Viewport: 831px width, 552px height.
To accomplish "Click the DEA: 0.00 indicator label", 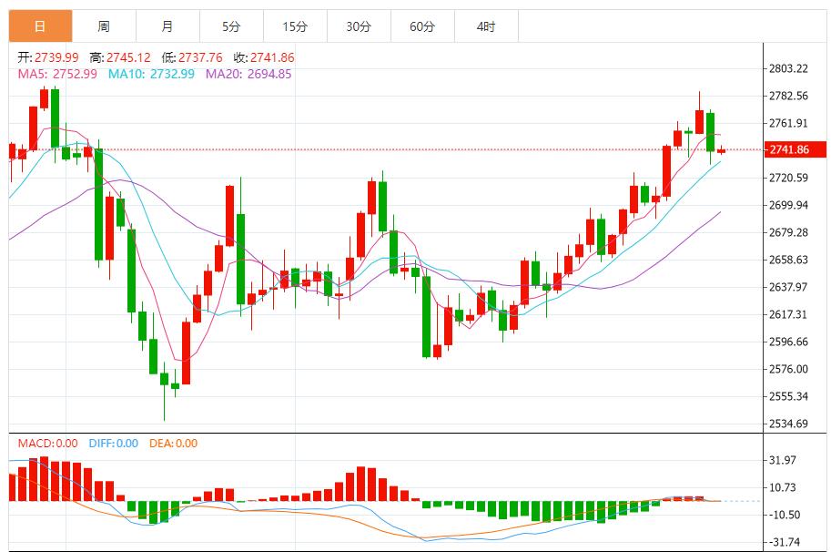I will click(x=172, y=444).
